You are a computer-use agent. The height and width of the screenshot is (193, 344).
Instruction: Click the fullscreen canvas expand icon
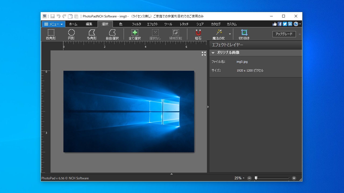(x=204, y=54)
